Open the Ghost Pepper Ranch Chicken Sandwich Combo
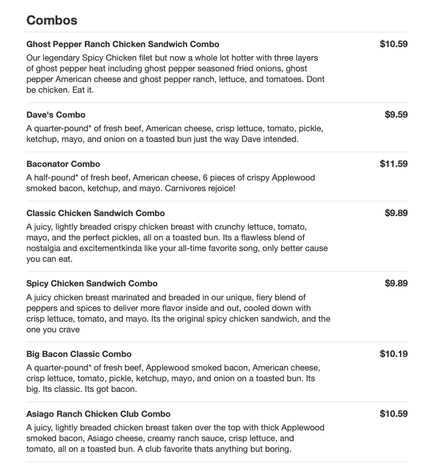 123,44
